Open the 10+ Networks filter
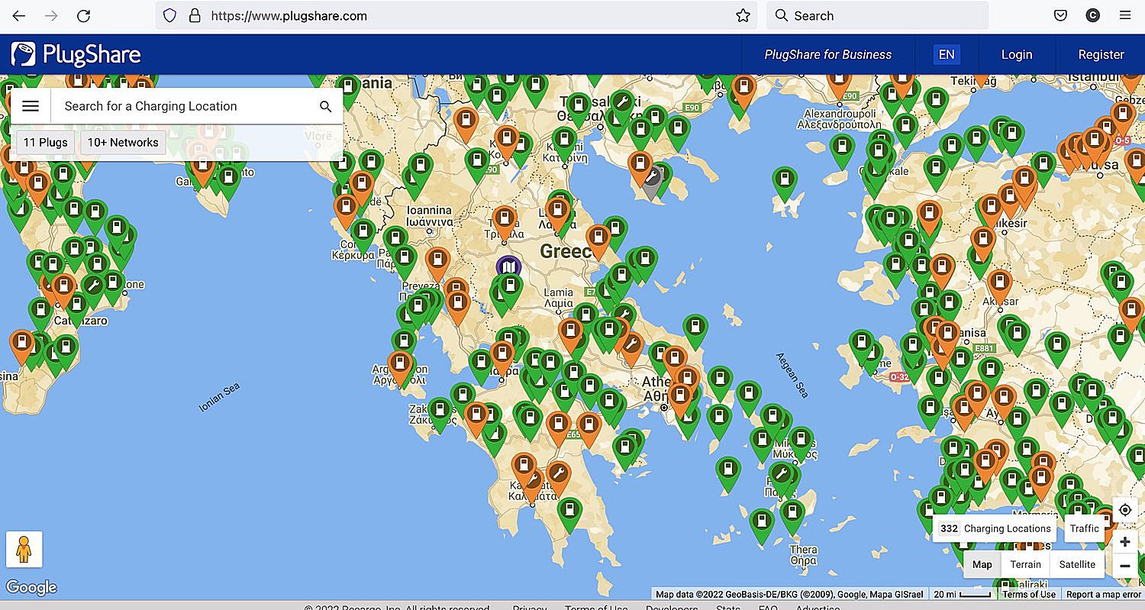1145x610 pixels. (x=123, y=142)
